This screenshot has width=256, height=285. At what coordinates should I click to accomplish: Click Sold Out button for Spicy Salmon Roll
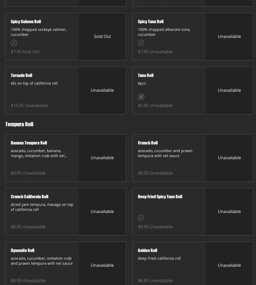pos(102,36)
